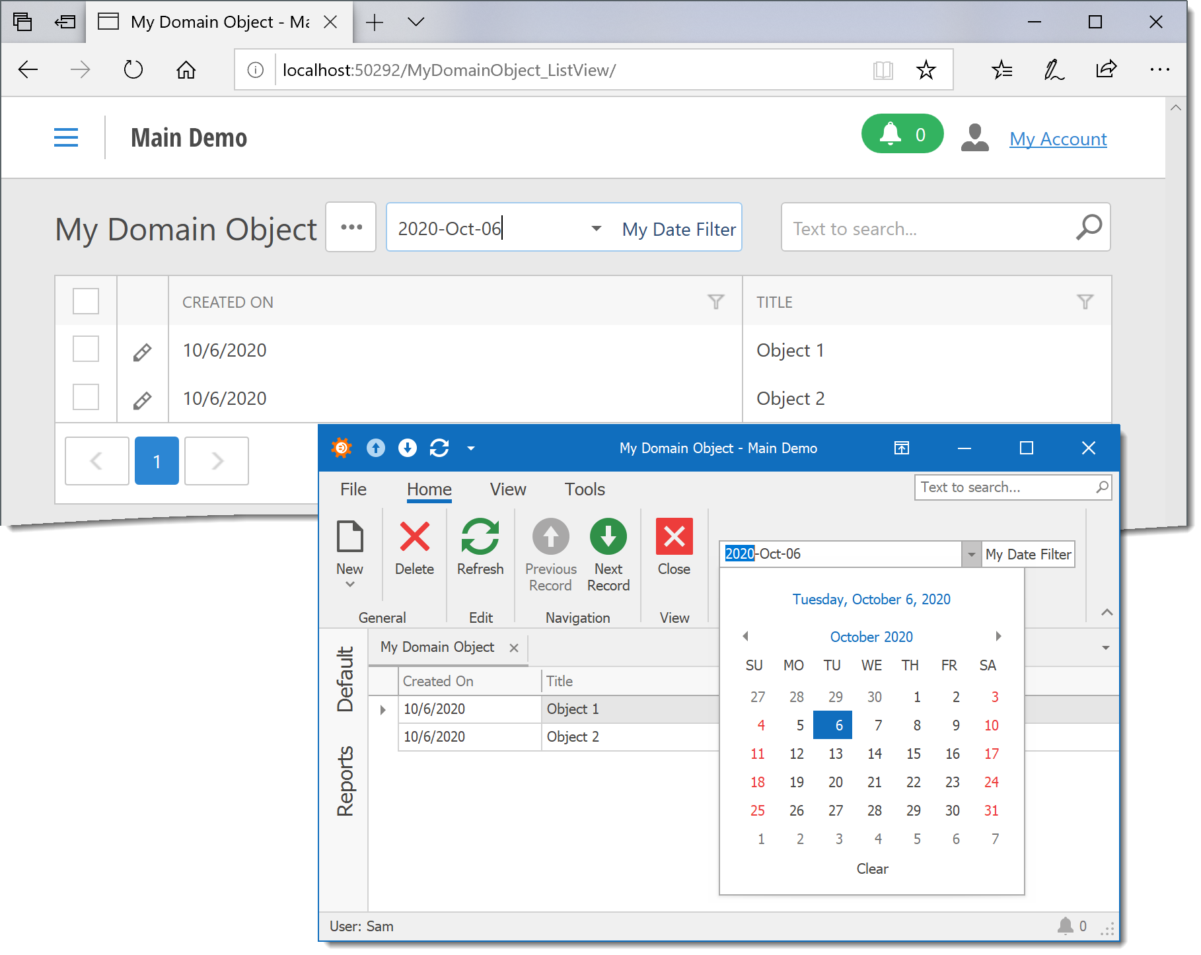Image resolution: width=1201 pixels, height=955 pixels.
Task: Edit Object 1 with pencil icon
Action: pyautogui.click(x=142, y=352)
